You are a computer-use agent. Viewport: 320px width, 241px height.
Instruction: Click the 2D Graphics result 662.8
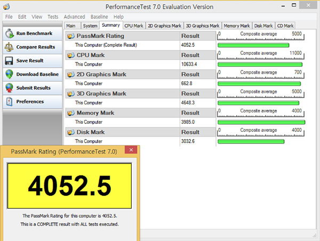point(187,84)
